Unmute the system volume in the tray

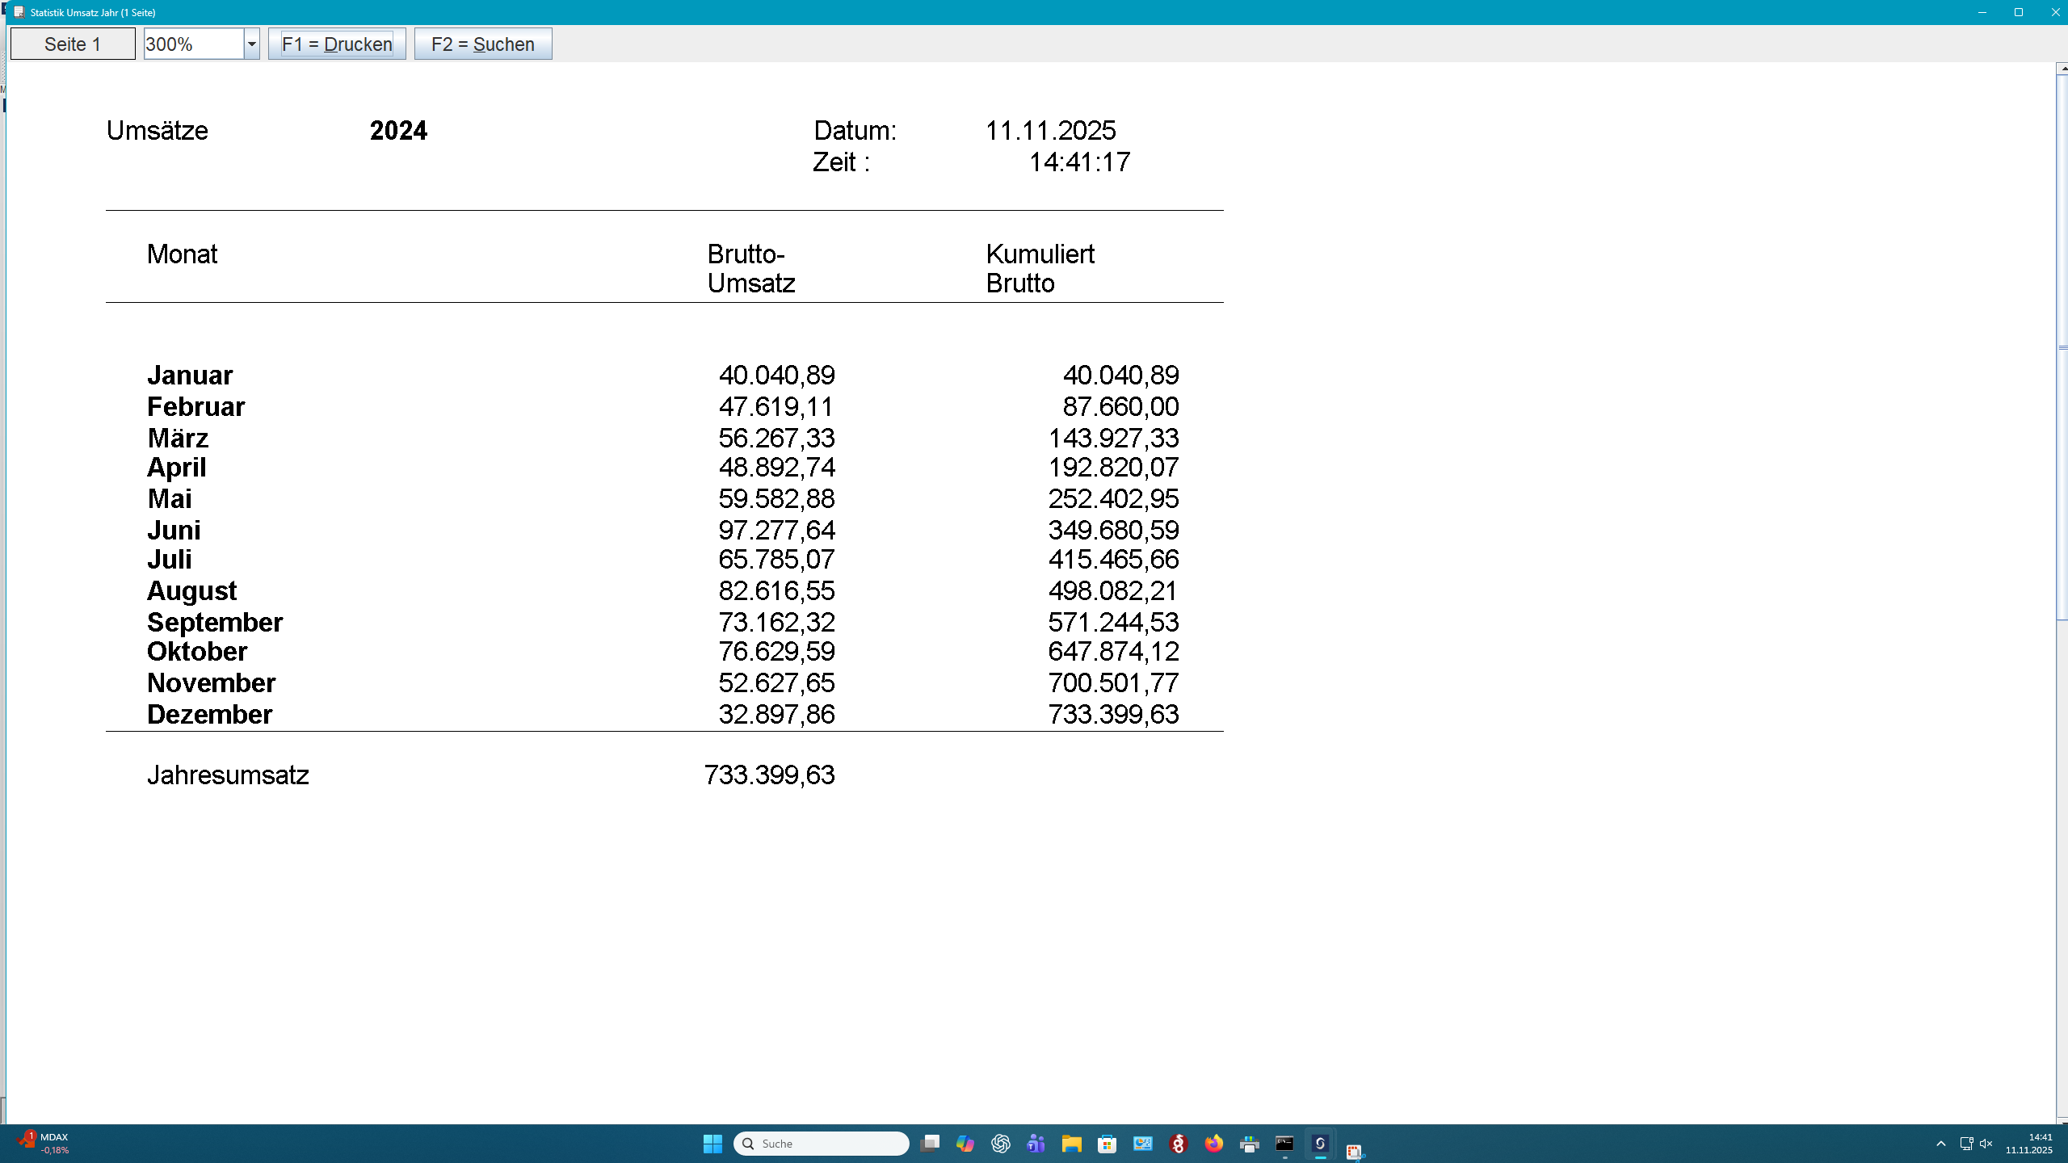pos(1985,1144)
